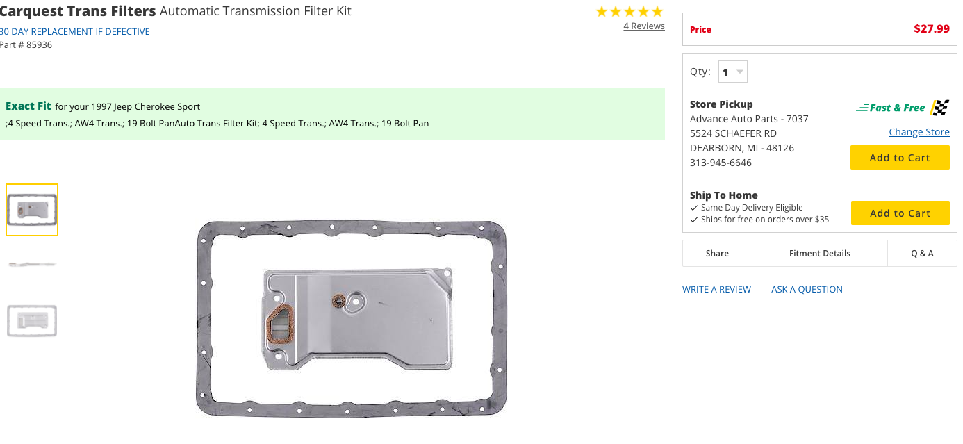Click the Exact Fit vehicle banner
This screenshot has height=444, width=963.
[x=332, y=114]
